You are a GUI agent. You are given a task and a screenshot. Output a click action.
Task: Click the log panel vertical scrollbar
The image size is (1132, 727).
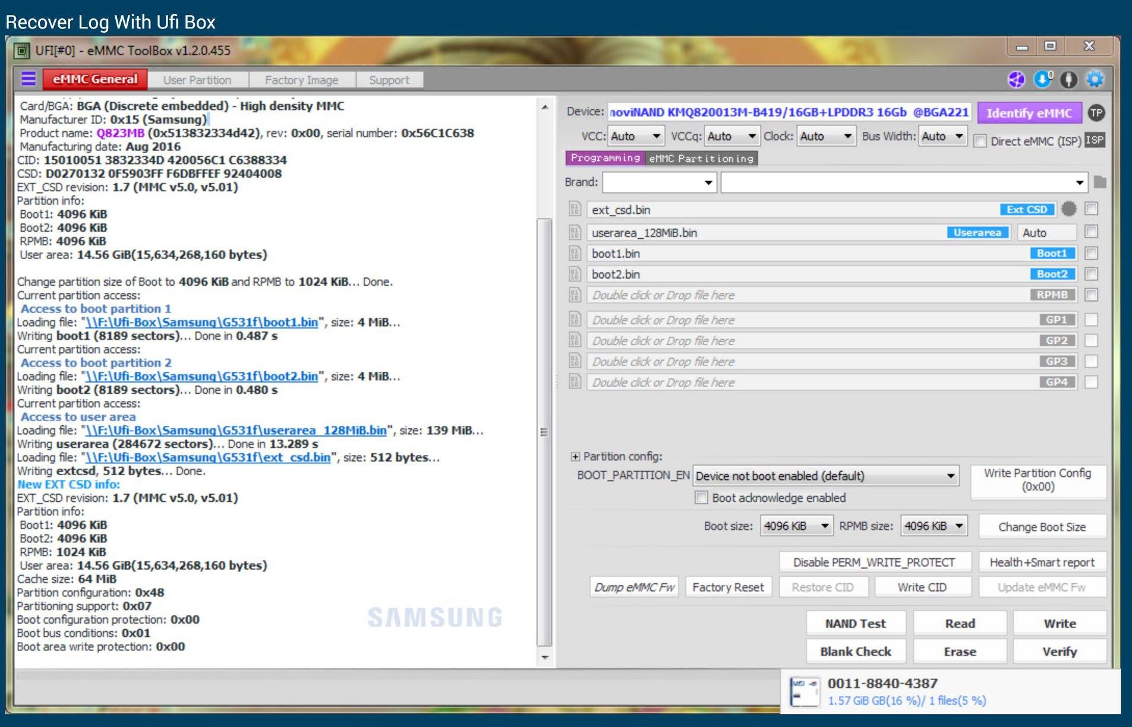point(544,432)
